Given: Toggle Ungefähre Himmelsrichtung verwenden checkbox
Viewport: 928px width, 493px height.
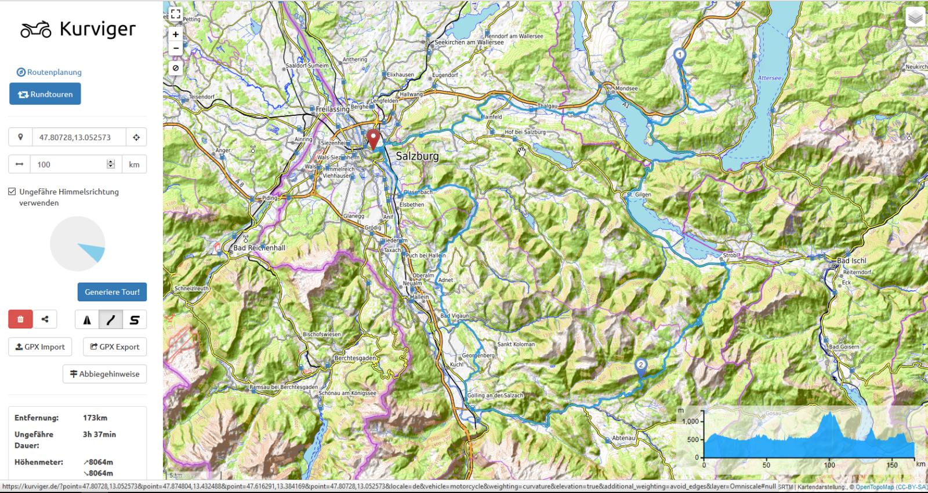Looking at the screenshot, I should 12,192.
